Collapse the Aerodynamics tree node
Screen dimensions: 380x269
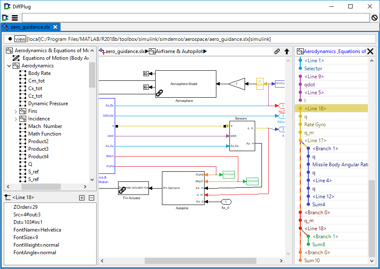(9, 66)
